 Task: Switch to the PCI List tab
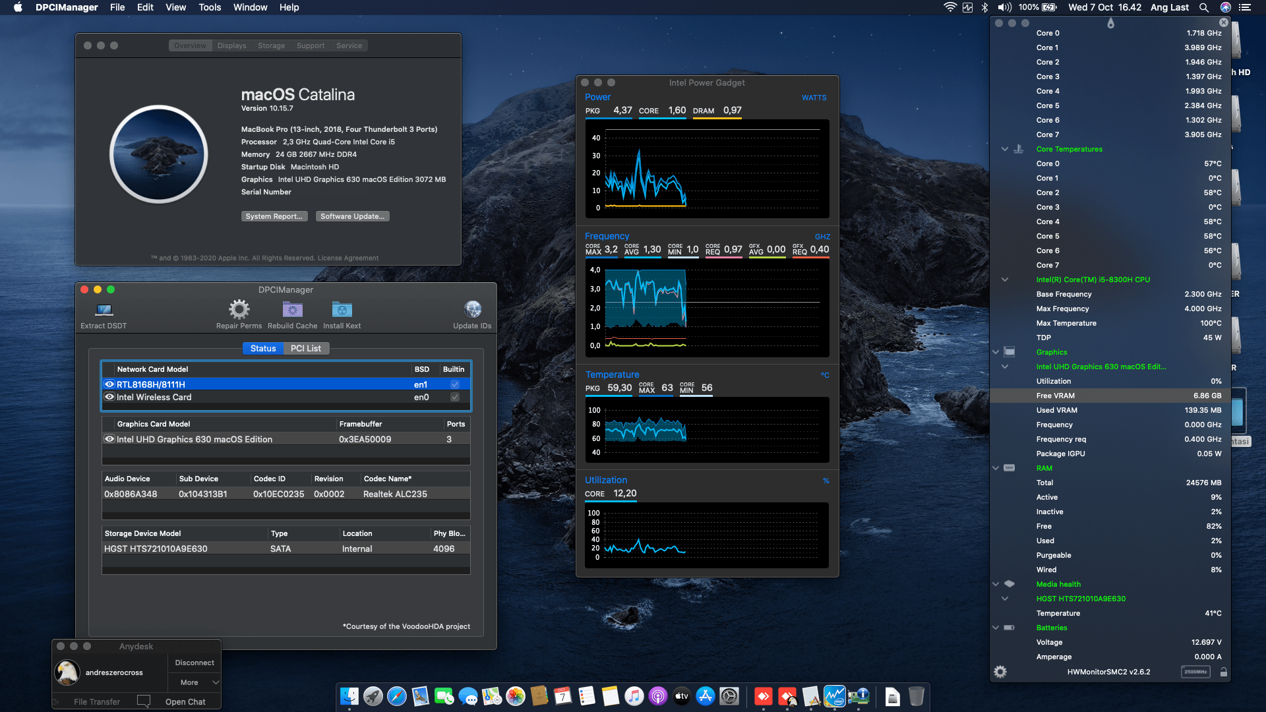(x=305, y=348)
